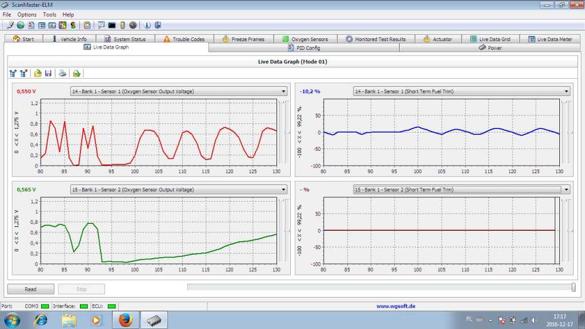Click the remove graph icon with red X
This screenshot has width=585, height=329.
click(x=23, y=73)
